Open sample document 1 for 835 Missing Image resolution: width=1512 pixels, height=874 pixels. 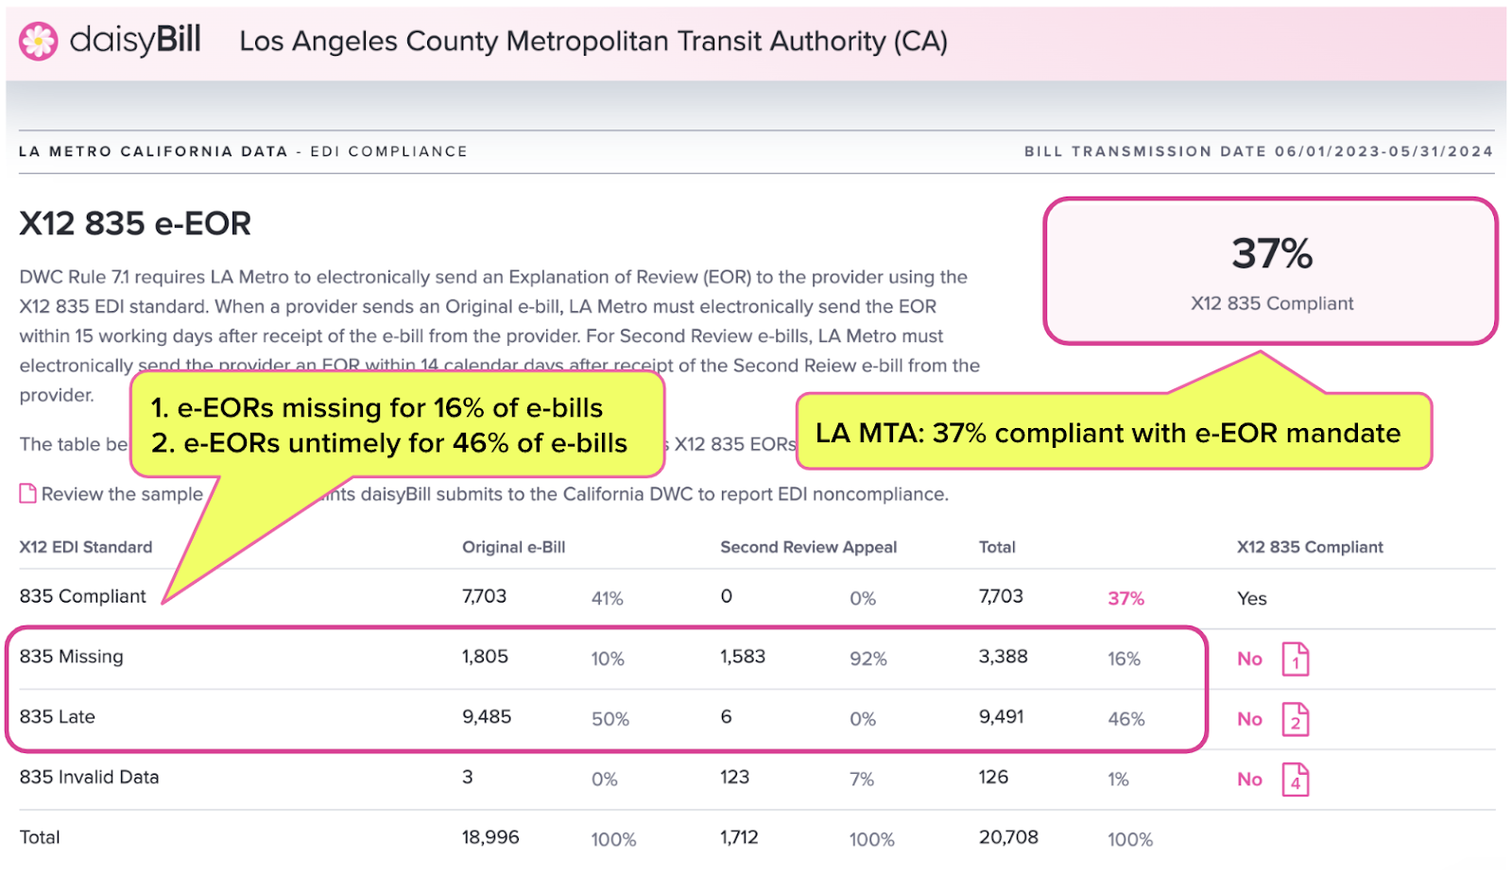point(1296,660)
